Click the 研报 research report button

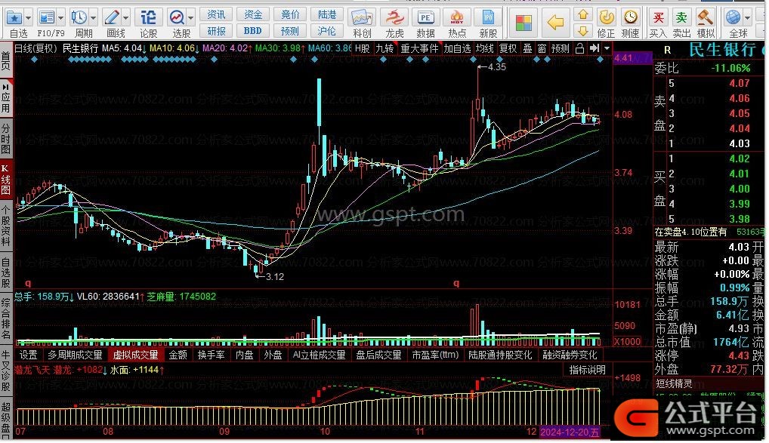(216, 32)
